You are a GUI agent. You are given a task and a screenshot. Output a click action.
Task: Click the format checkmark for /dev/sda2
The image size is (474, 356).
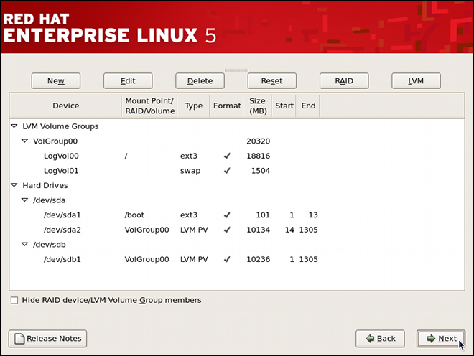227,230
